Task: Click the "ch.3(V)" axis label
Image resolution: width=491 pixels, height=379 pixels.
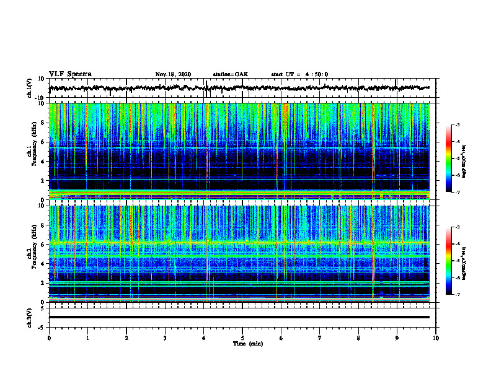Action: [x=30, y=318]
